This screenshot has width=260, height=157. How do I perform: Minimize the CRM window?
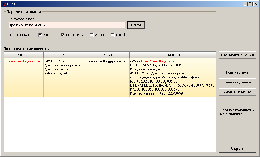(245, 4)
